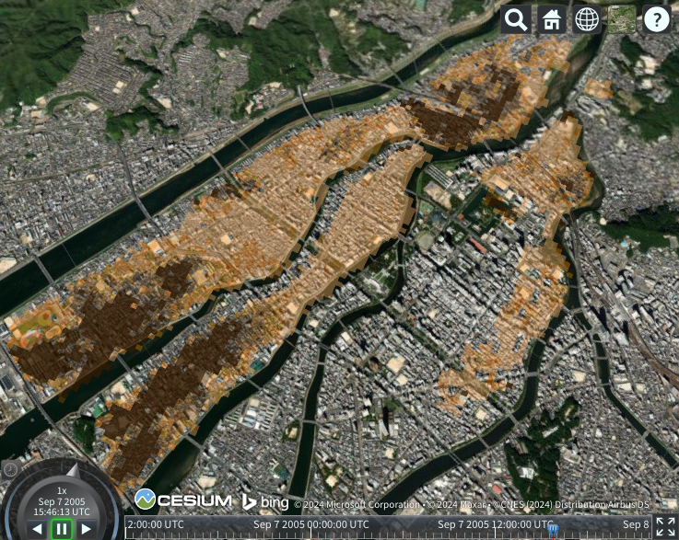Pause the animation with the pause button
This screenshot has width=679, height=540.
(62, 529)
